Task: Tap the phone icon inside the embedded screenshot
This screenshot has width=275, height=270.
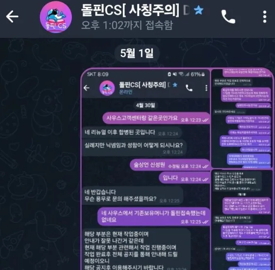Action: pyautogui.click(x=189, y=88)
